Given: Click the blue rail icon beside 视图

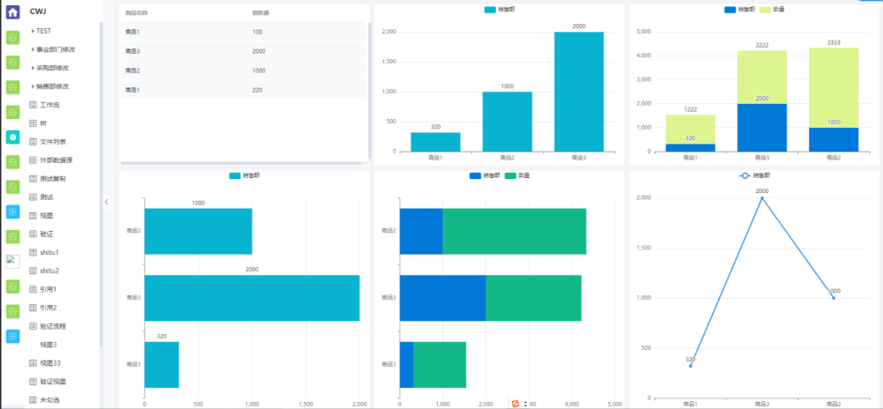Looking at the screenshot, I should (12, 212).
